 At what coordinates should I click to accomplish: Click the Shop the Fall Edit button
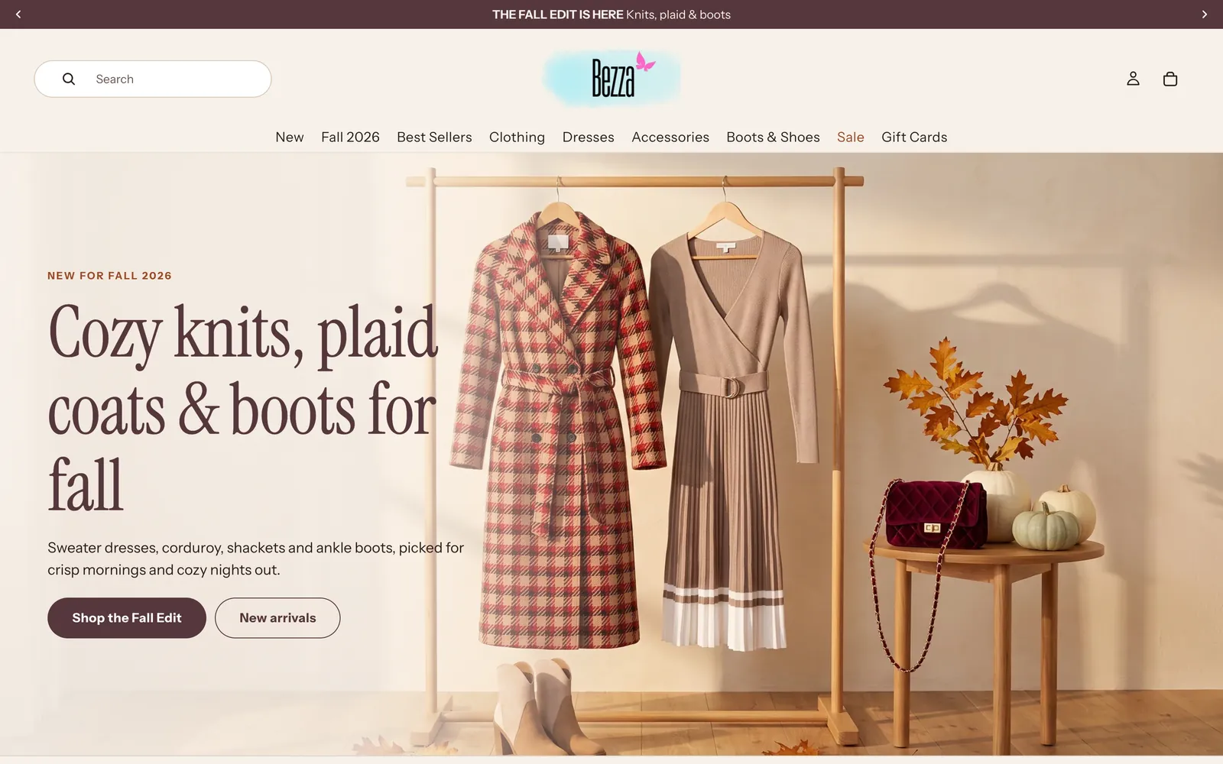click(x=127, y=618)
